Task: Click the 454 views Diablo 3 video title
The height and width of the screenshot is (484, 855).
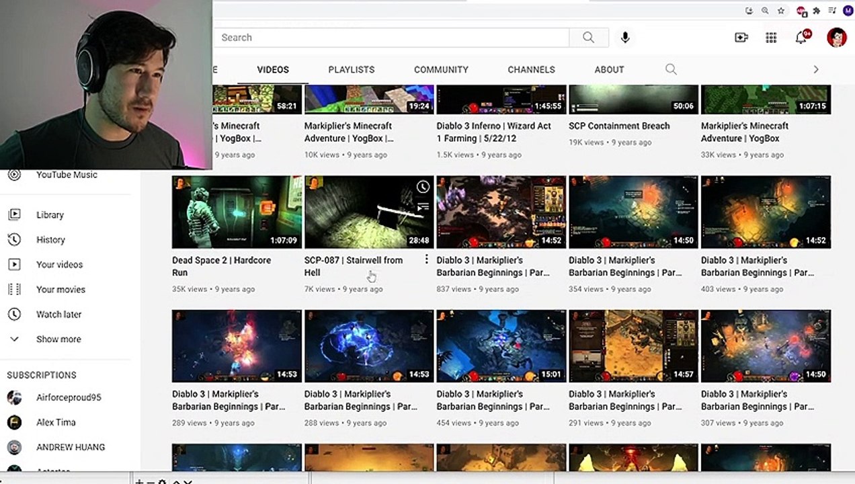Action: pyautogui.click(x=493, y=400)
